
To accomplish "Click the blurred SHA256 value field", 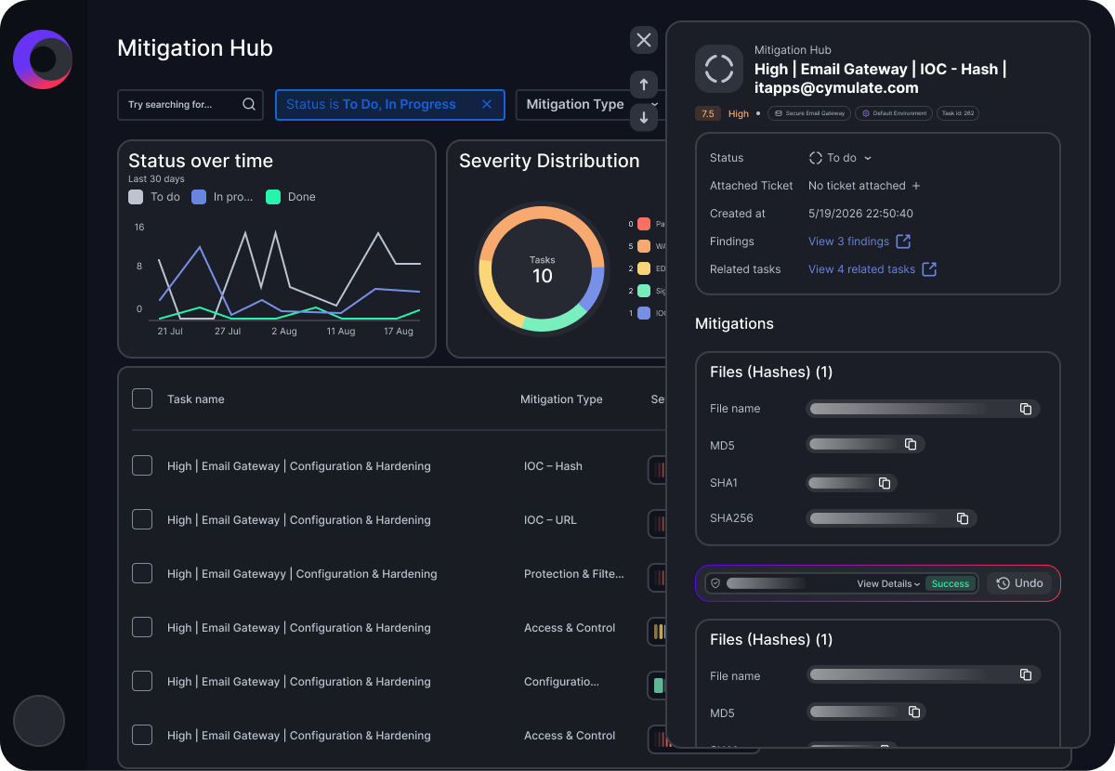I will pos(890,518).
